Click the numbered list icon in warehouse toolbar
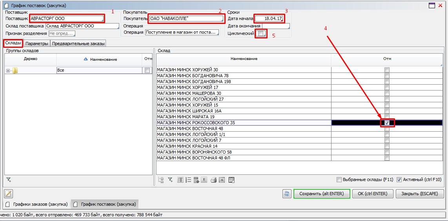 (188, 180)
